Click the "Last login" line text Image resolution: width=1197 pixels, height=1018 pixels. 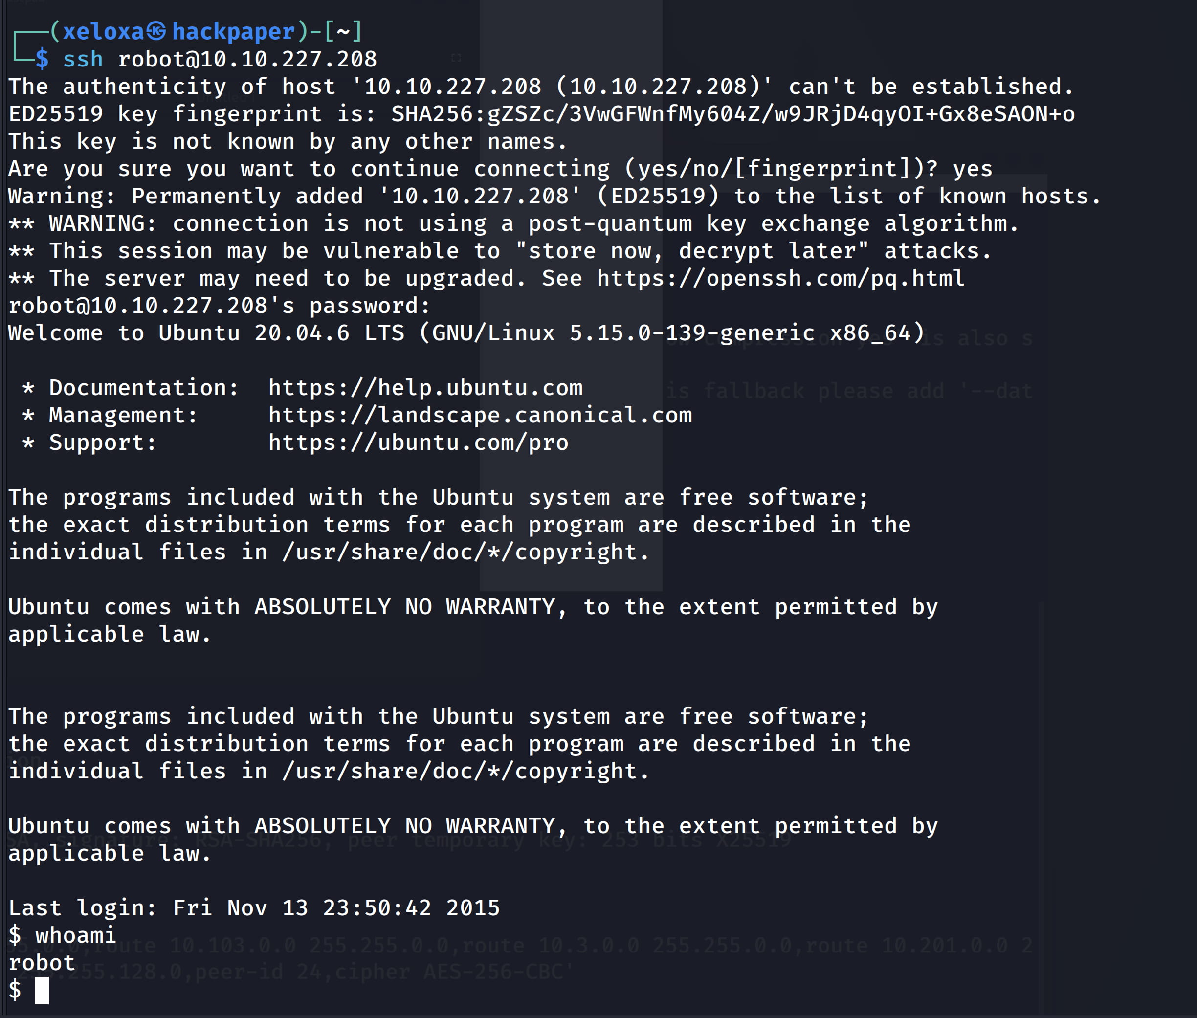(254, 908)
